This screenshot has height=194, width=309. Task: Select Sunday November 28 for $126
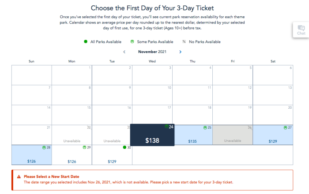coord(31,155)
